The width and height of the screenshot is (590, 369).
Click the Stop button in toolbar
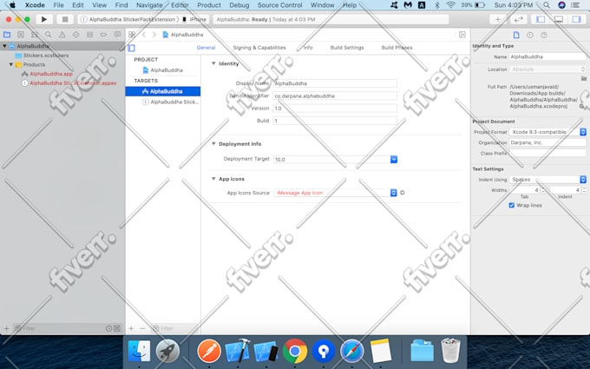tap(65, 19)
